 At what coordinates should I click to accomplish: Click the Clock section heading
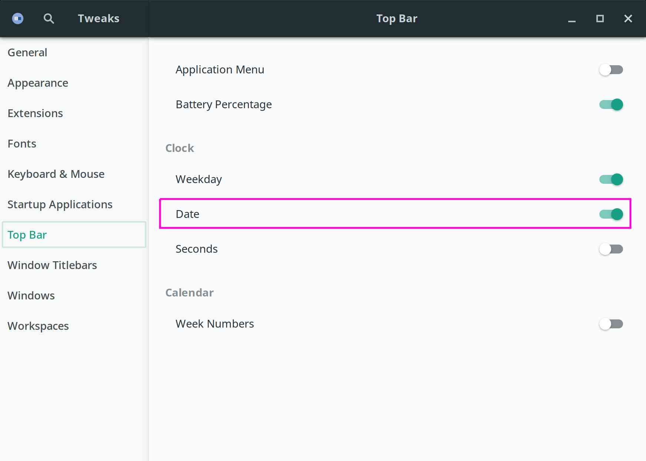coord(180,148)
